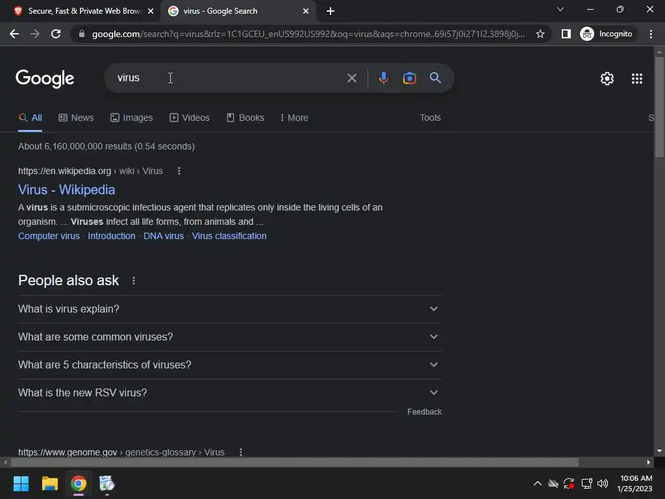Viewport: 665px width, 499px height.
Task: Open Google quick settings gear
Action: point(607,79)
